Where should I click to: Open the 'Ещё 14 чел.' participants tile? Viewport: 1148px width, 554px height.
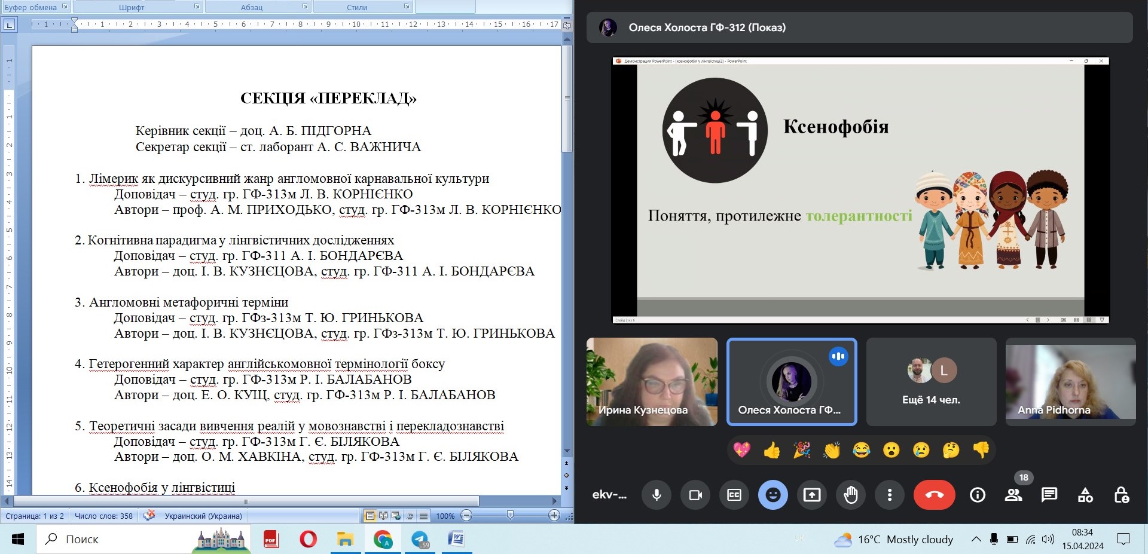[x=931, y=382]
